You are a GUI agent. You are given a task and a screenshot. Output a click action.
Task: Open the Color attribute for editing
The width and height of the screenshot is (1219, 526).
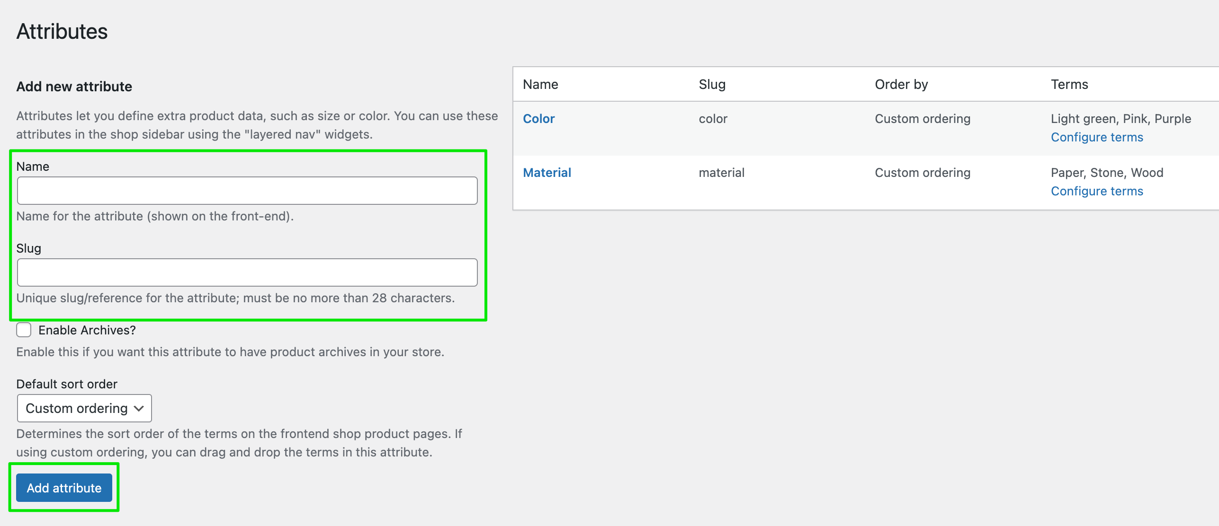coord(538,119)
